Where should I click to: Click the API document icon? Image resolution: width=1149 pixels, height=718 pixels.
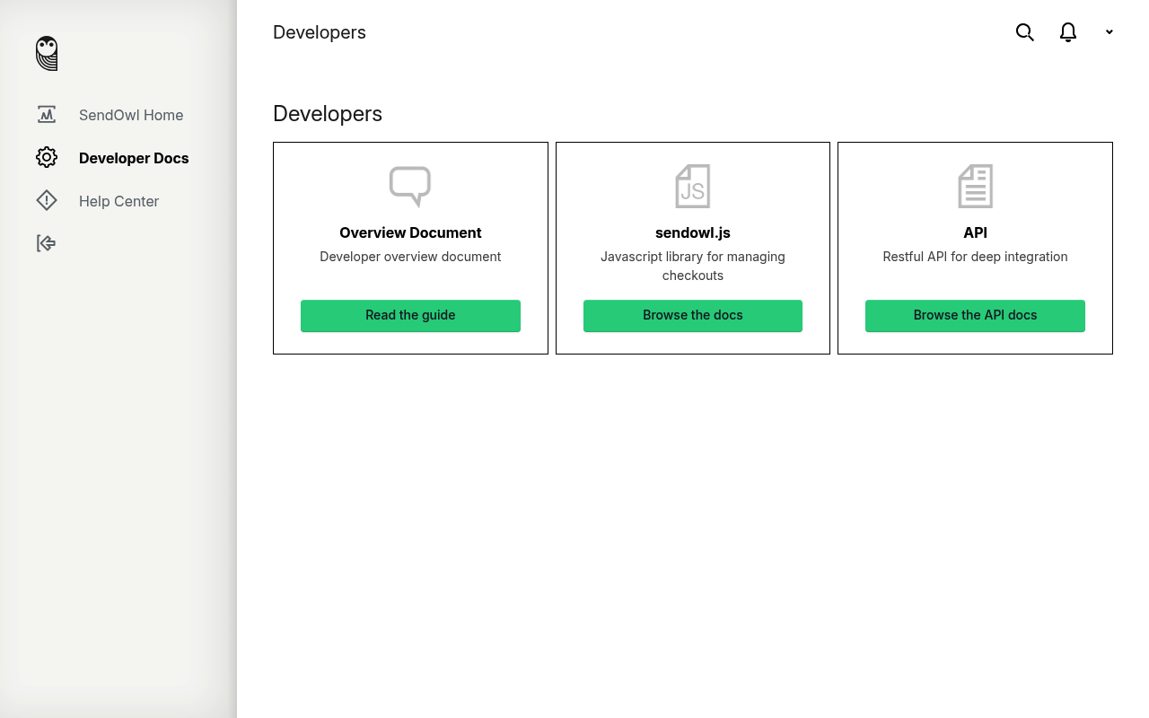tap(975, 187)
